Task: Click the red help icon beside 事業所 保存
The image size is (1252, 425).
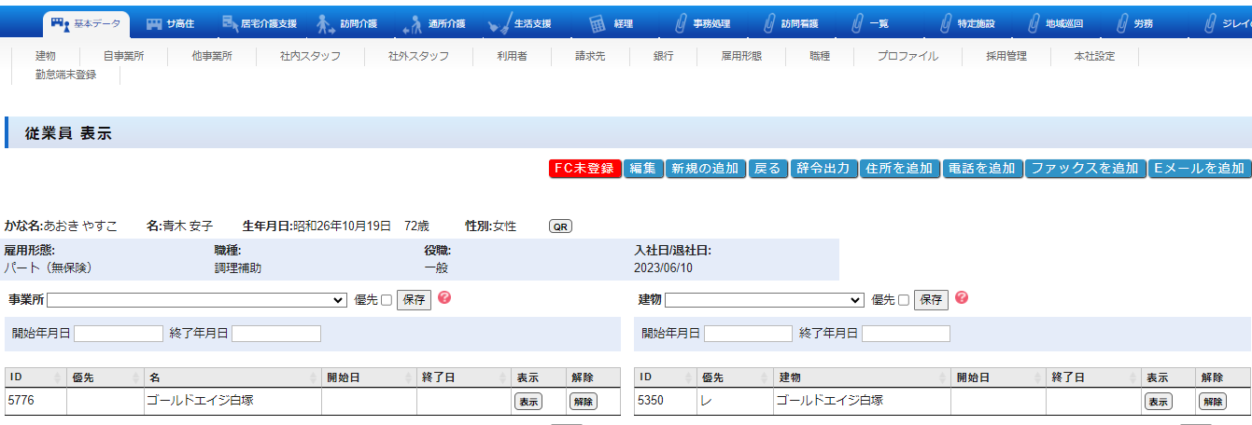Action: tap(444, 298)
